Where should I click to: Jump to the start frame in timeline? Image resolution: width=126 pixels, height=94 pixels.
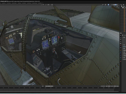click(46, 86)
